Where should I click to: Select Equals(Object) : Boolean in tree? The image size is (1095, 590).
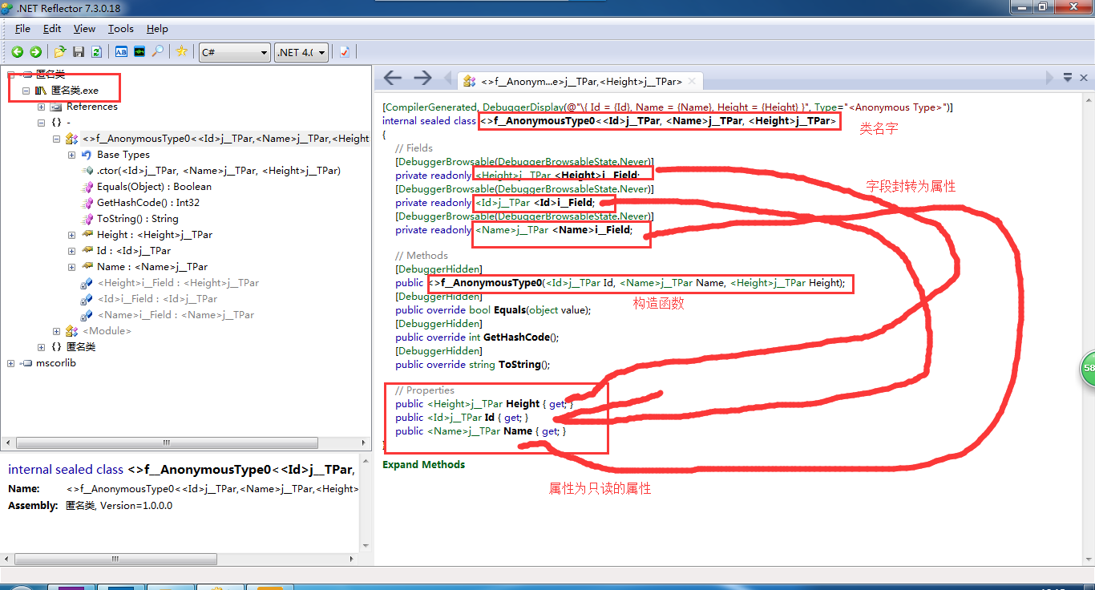[154, 187]
